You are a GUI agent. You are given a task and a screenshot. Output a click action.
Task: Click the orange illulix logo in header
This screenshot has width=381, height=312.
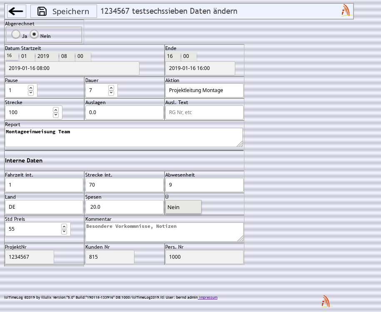click(346, 10)
